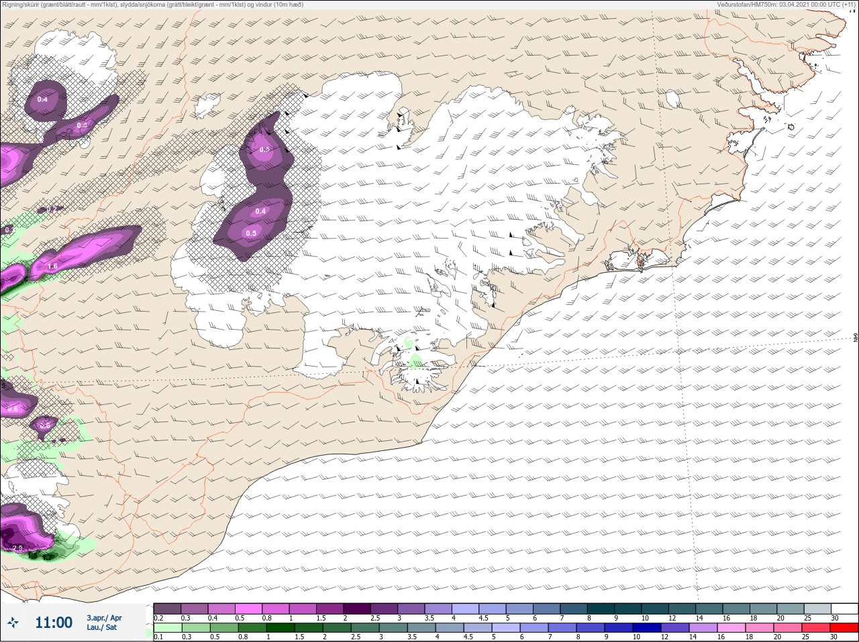Click the weekday text 'Lau./ Sat'
The height and width of the screenshot is (642, 859).
coord(101,627)
